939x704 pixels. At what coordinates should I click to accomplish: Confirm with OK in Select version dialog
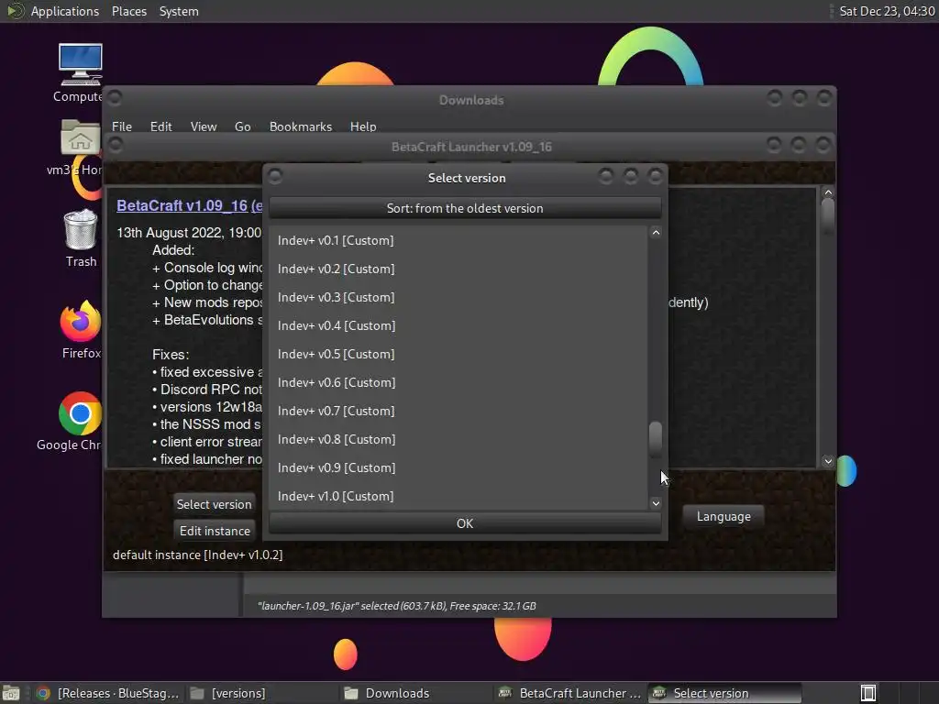pos(465,523)
